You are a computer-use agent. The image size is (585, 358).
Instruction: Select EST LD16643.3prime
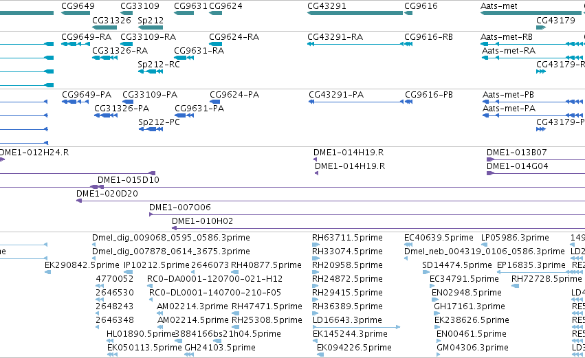click(347, 320)
